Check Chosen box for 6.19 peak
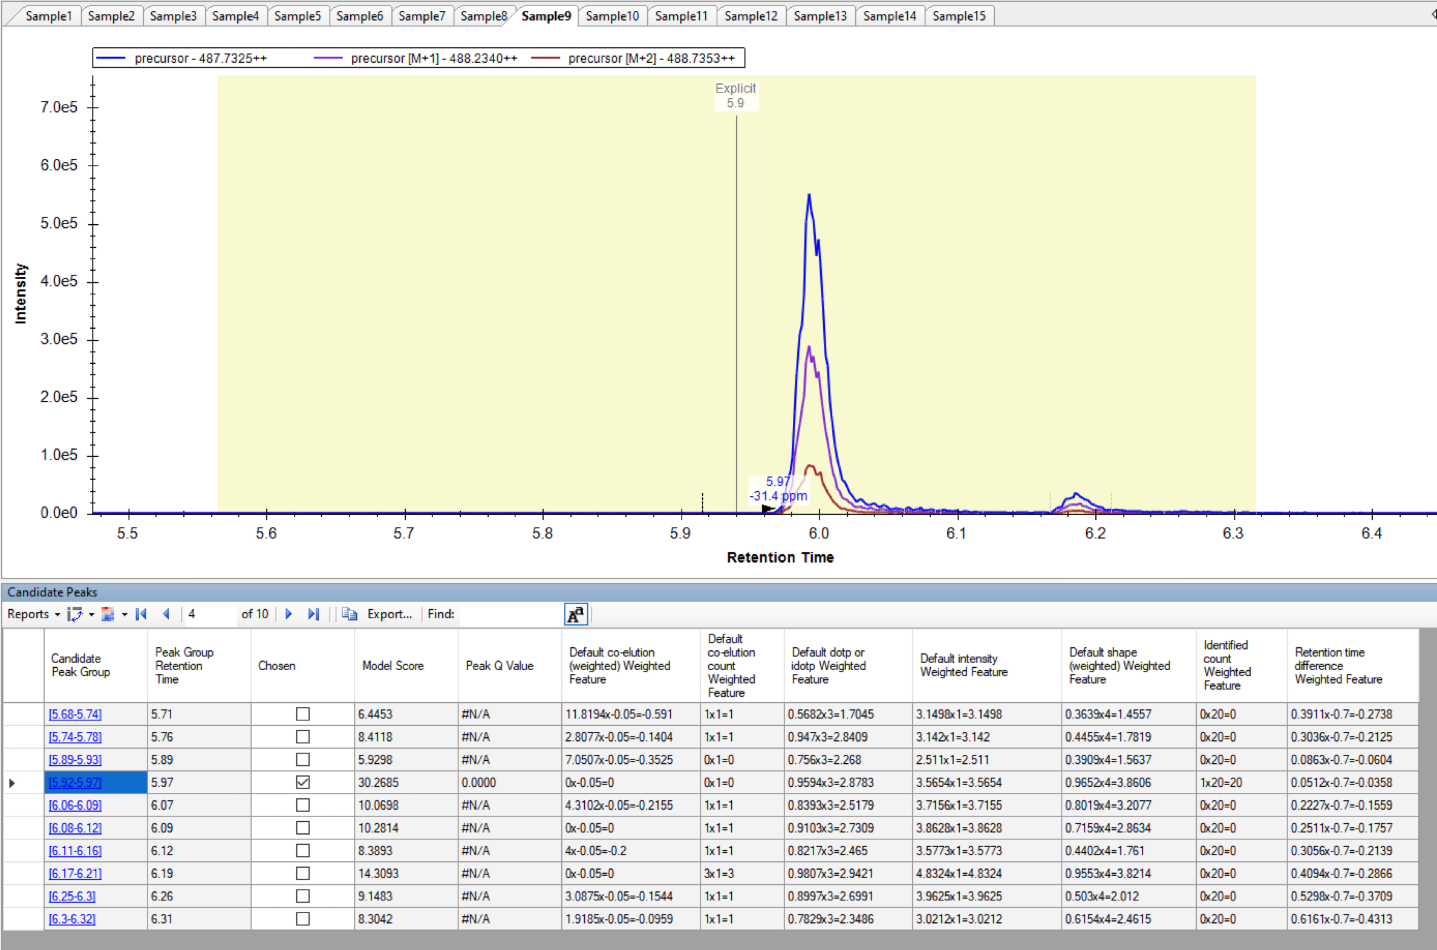Viewport: 1437px width, 950px height. point(302,874)
